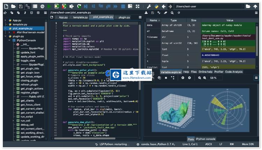Click the debugger continue double-arrow icon
This screenshot has height=150, width=262.
coord(115,6)
